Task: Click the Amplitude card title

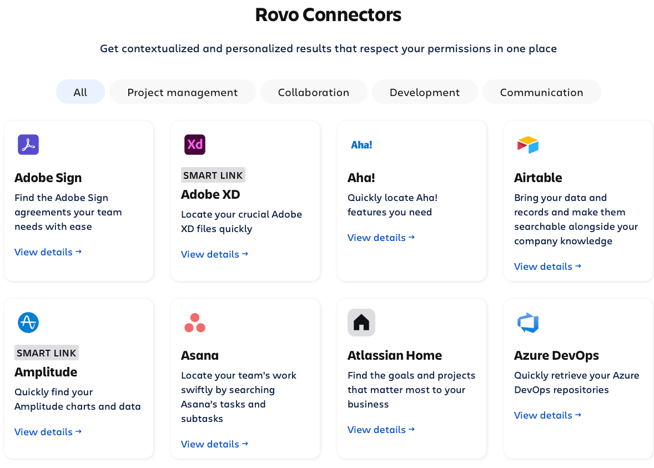Action: (x=46, y=372)
